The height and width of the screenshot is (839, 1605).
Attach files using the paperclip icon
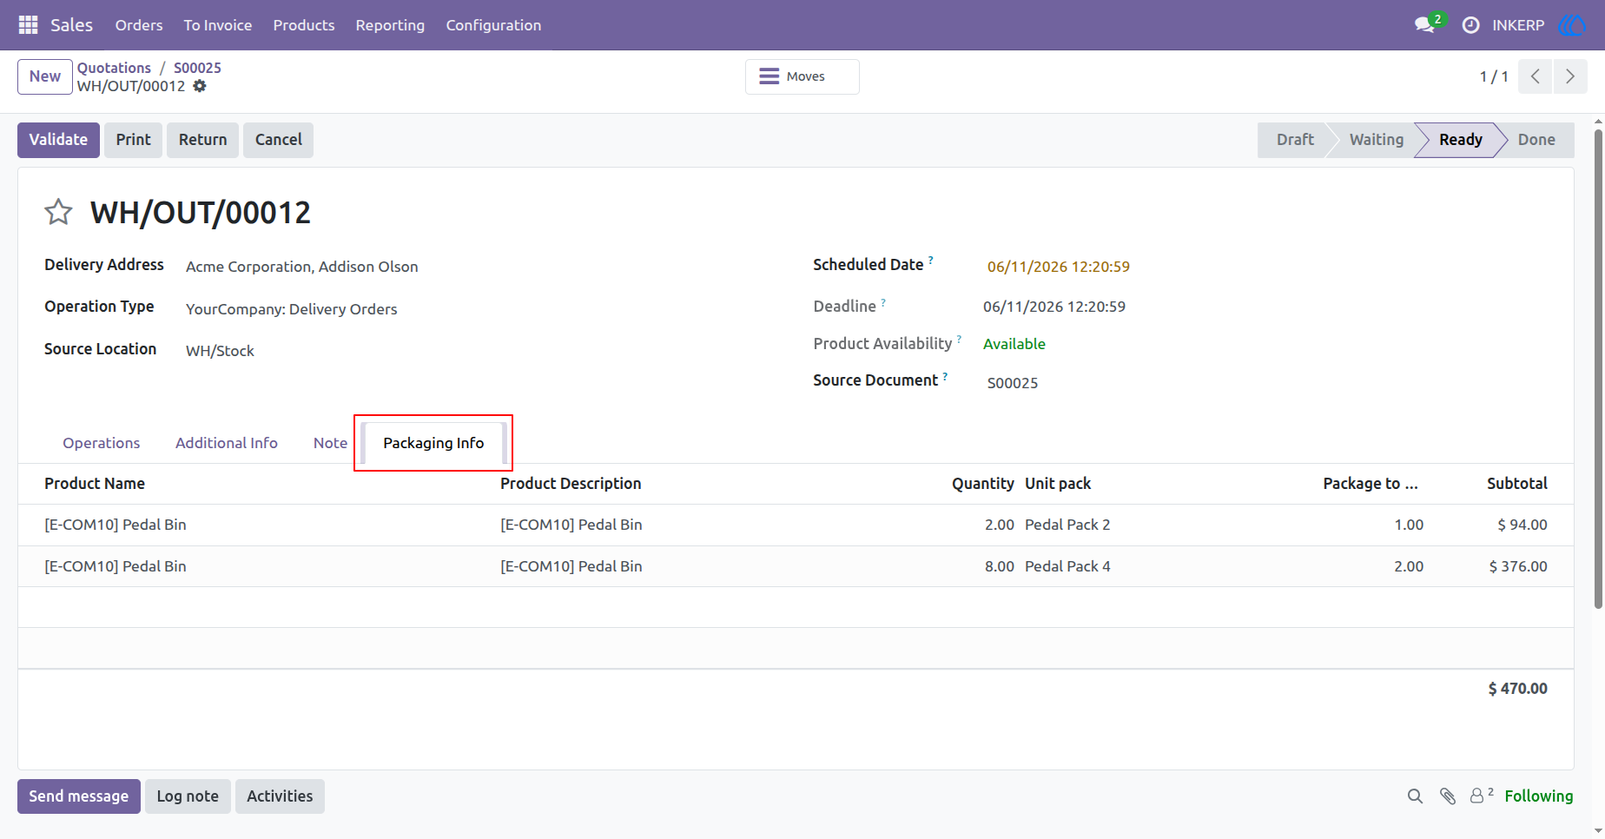click(x=1448, y=796)
